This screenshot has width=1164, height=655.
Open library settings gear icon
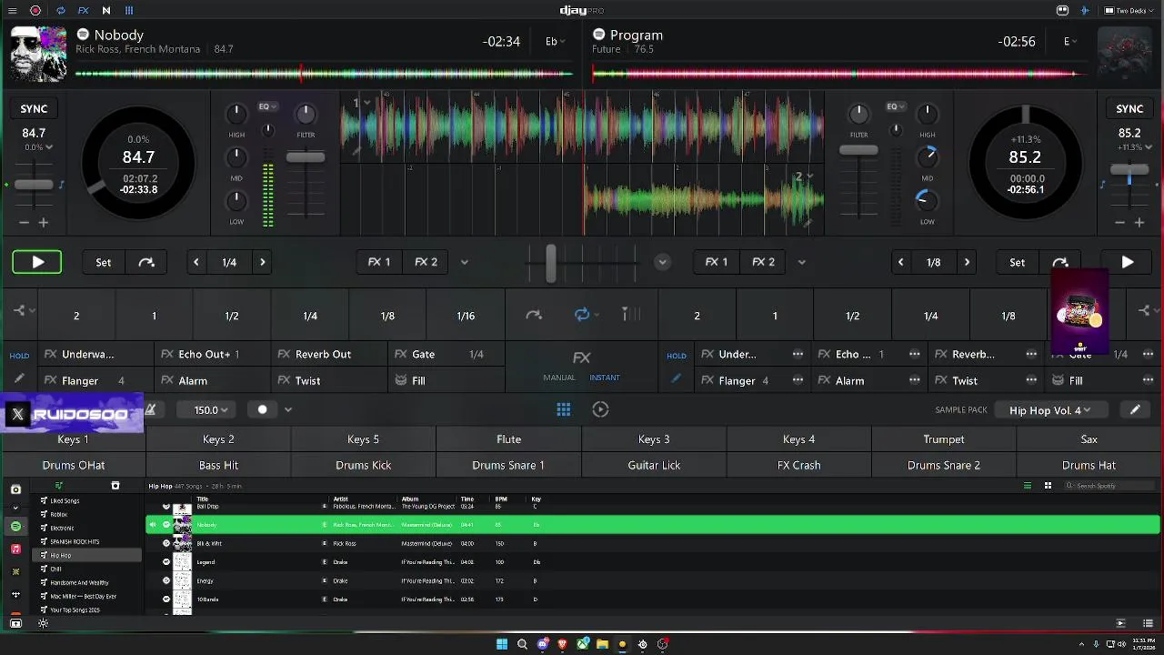[x=43, y=623]
